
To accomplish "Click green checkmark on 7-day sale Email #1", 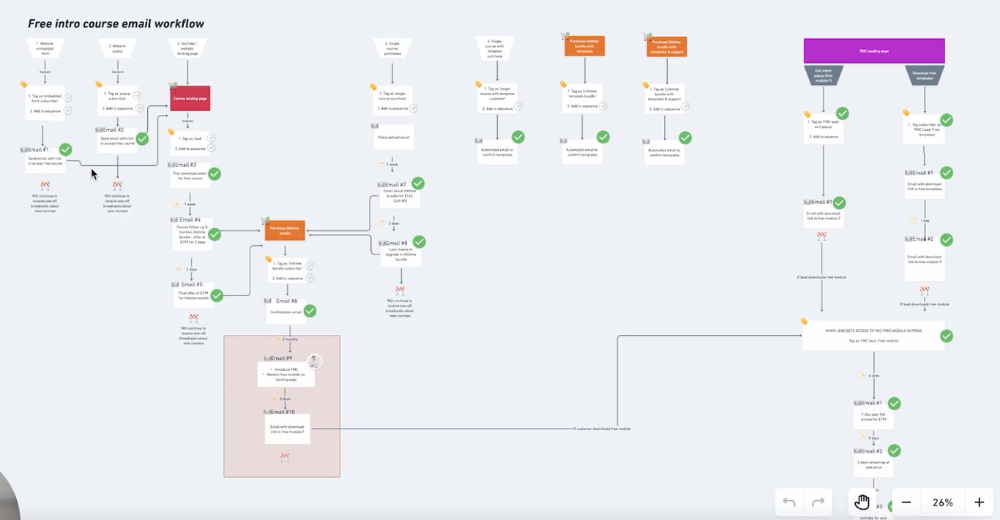I will (x=894, y=404).
